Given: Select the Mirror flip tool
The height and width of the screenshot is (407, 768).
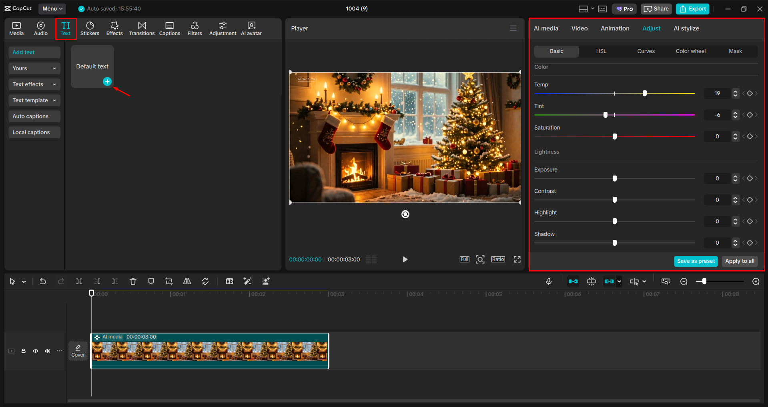Looking at the screenshot, I should point(186,281).
